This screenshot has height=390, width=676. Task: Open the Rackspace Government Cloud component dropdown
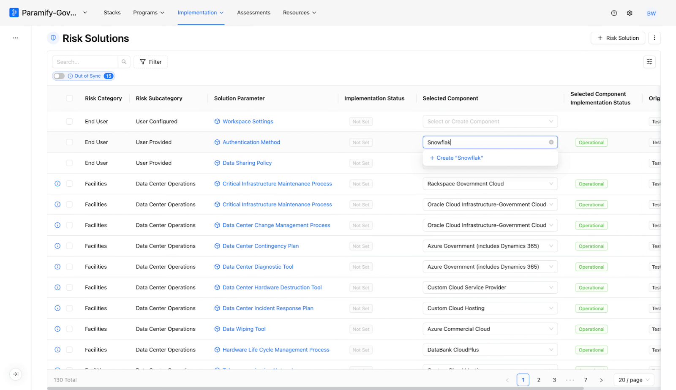[x=490, y=184]
